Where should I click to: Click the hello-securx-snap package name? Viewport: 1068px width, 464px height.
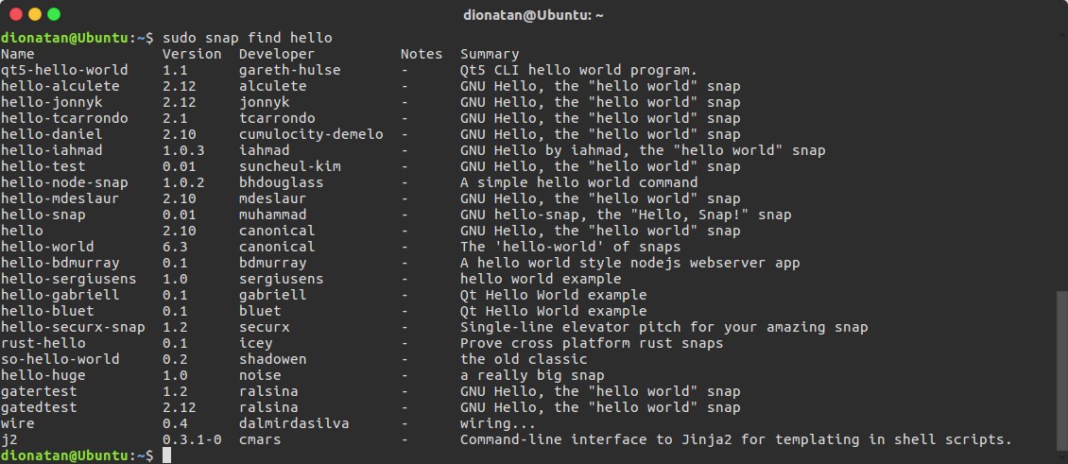[73, 327]
